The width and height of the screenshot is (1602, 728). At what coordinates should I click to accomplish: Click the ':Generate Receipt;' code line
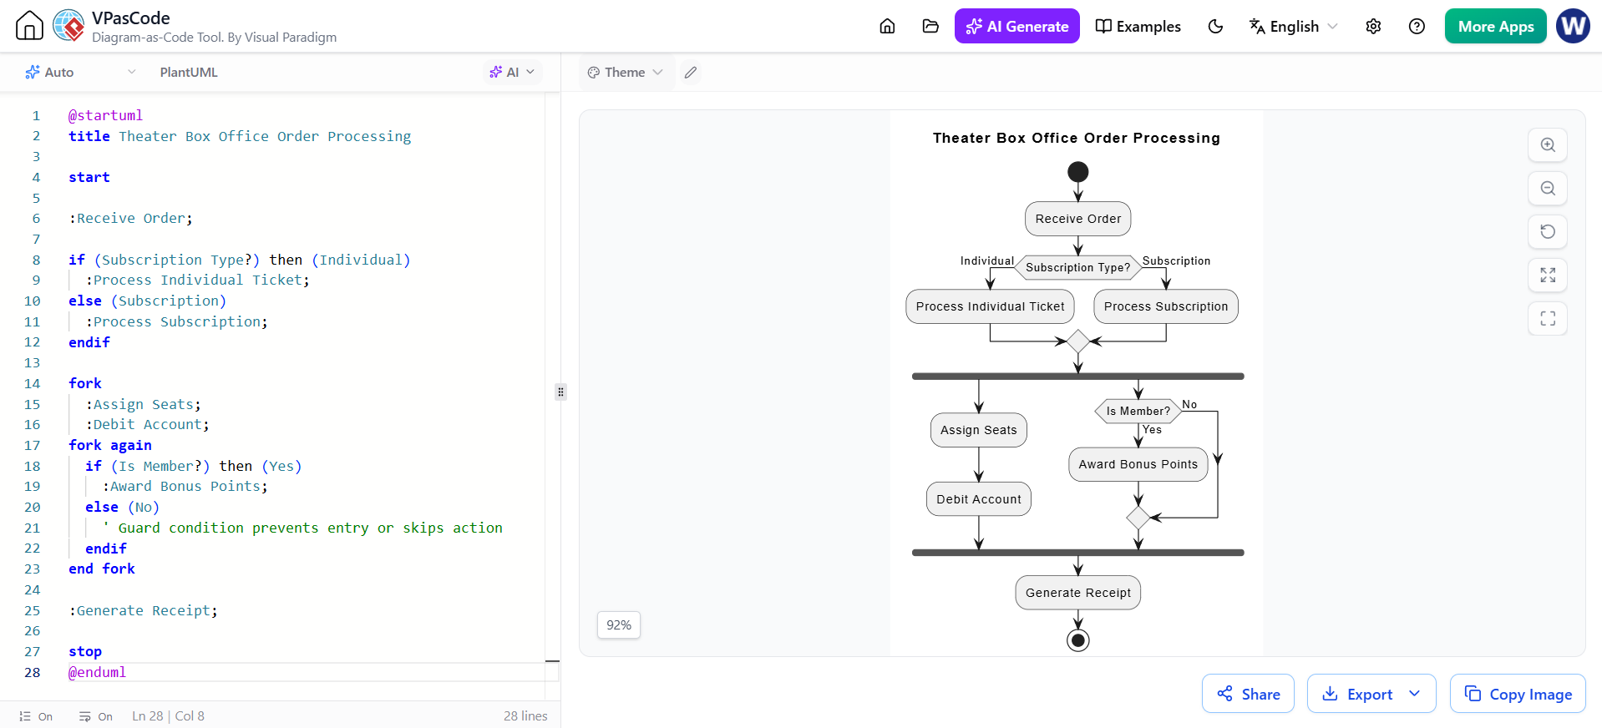tap(143, 610)
